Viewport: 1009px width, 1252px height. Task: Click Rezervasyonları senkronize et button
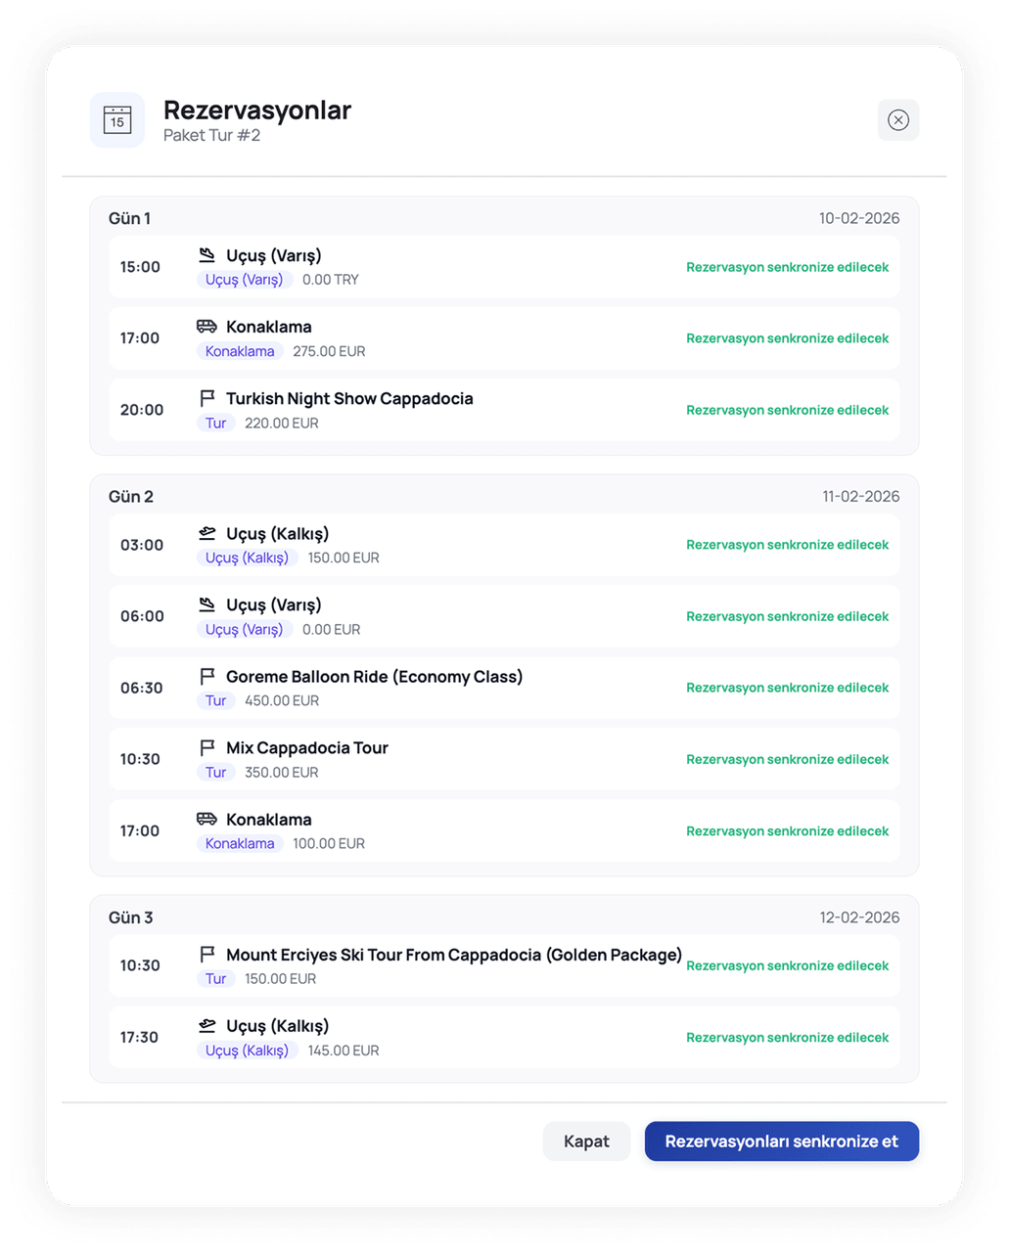[782, 1141]
